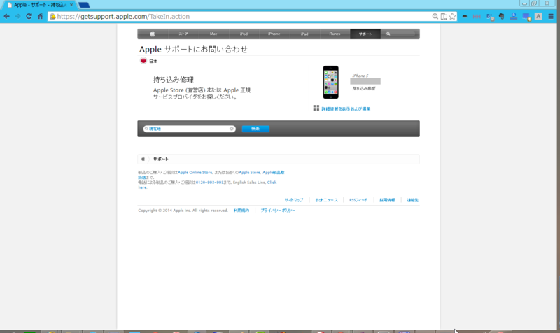This screenshot has width=560, height=333.
Task: Open the Apple製品取扱店 link
Action: pyautogui.click(x=274, y=172)
